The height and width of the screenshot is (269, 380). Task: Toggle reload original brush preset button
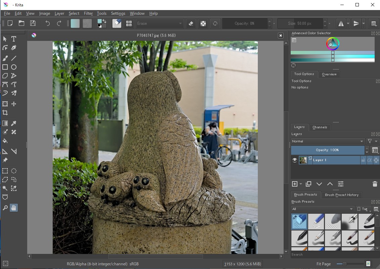[215, 23]
